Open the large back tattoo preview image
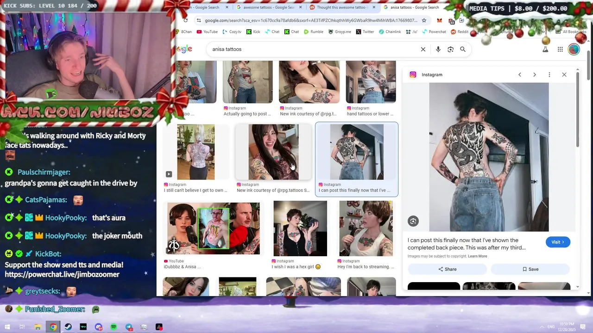This screenshot has height=333, width=593. coord(489,157)
